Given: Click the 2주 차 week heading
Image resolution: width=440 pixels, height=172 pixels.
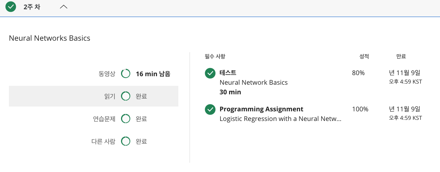Looking at the screenshot, I should click(x=32, y=7).
